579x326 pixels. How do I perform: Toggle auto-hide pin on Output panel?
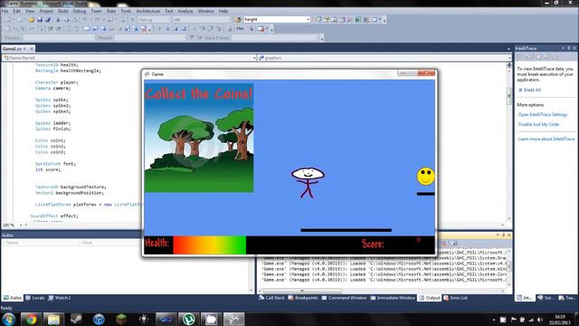point(503,235)
